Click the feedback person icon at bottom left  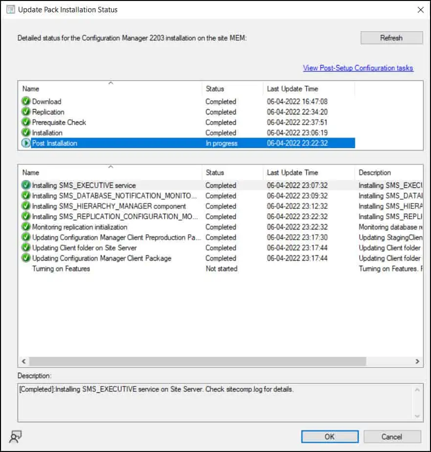point(15,436)
